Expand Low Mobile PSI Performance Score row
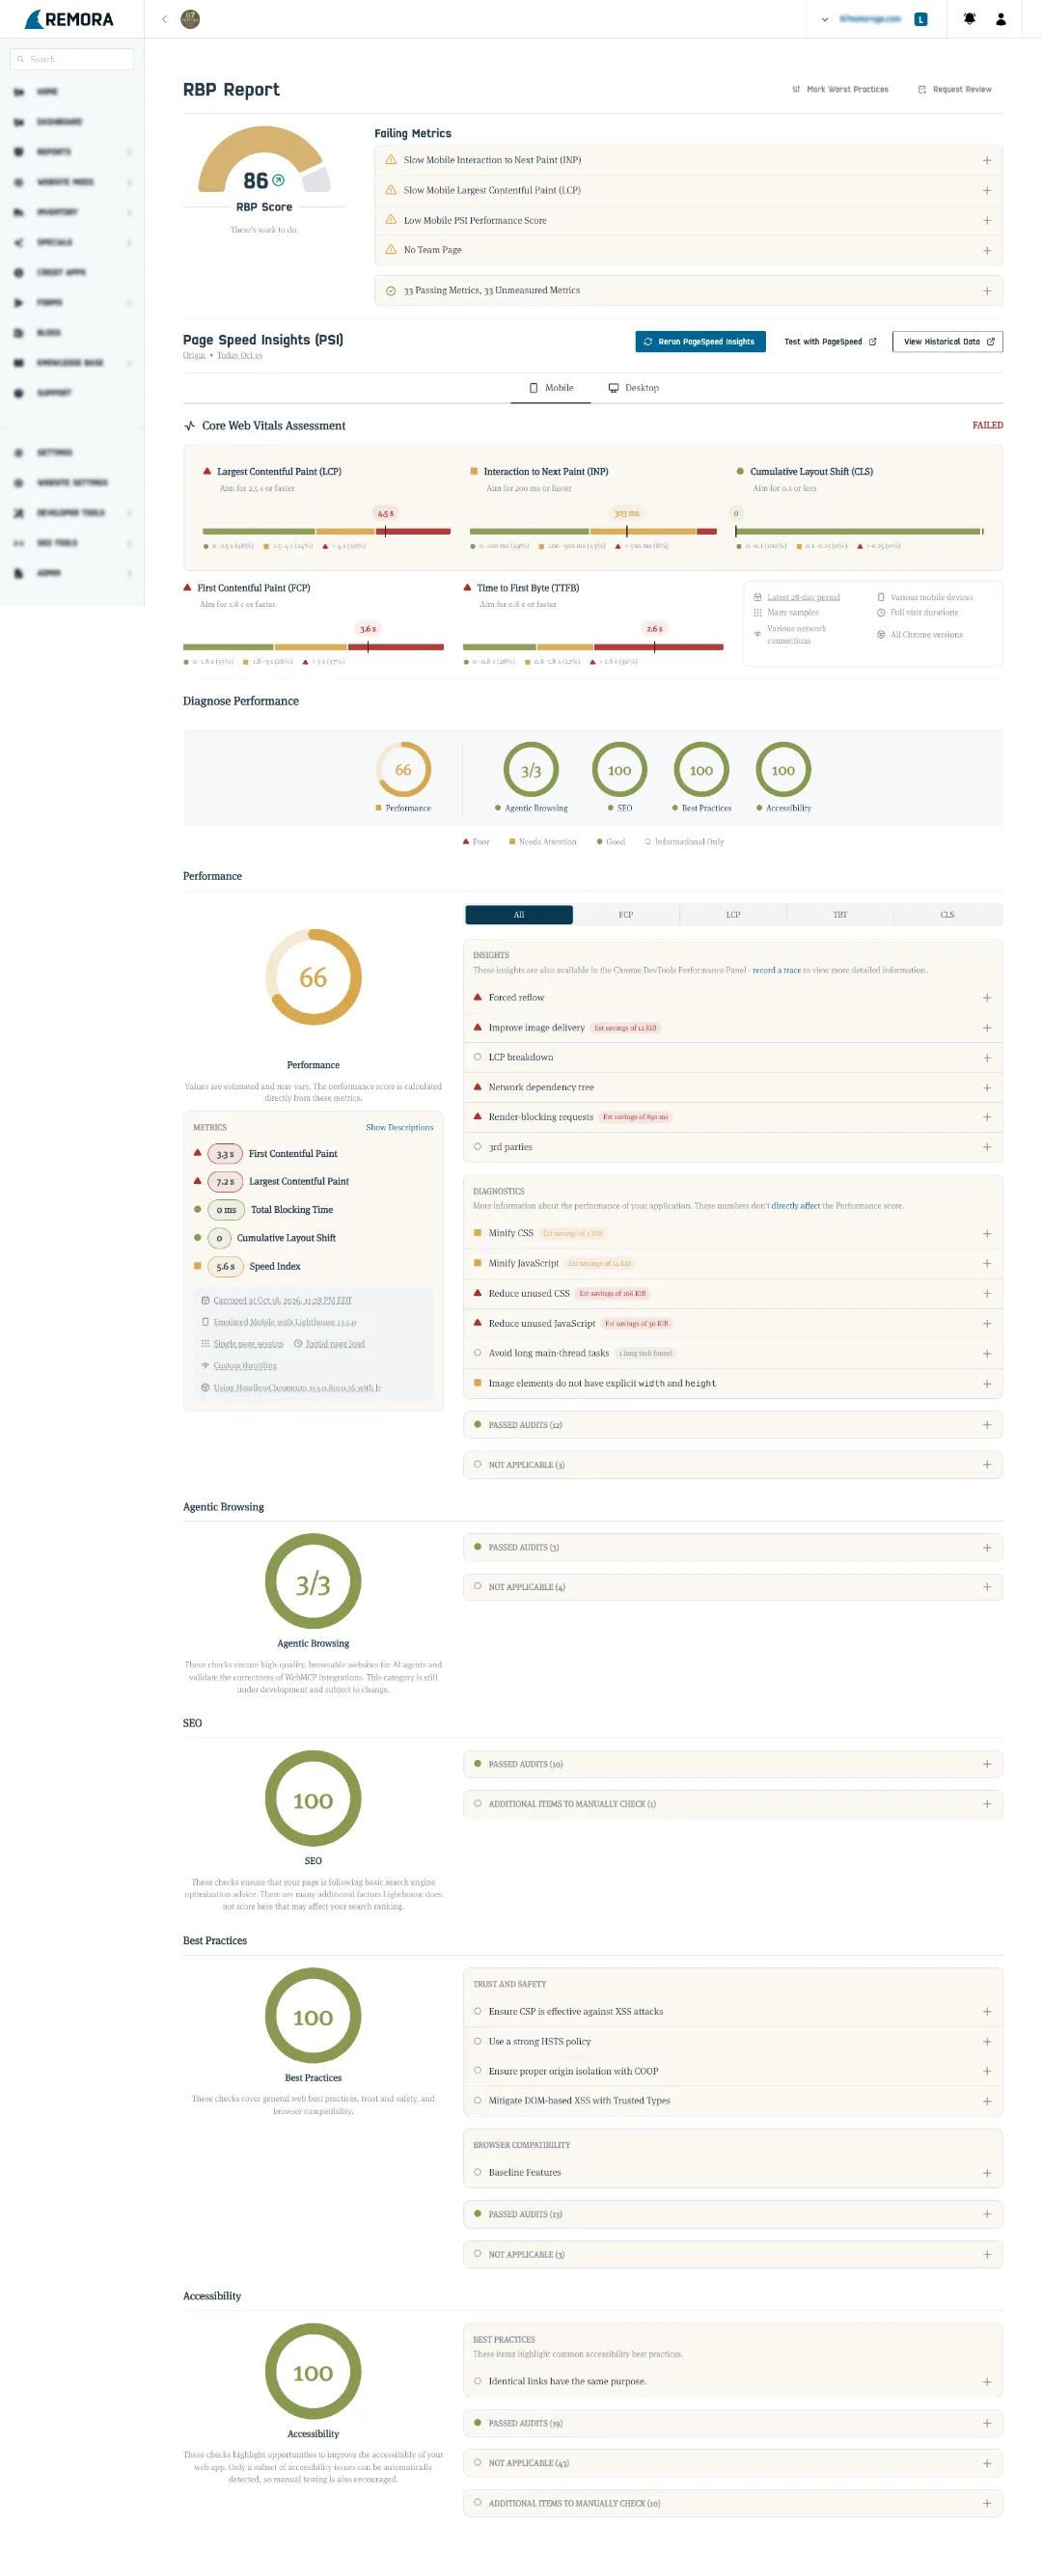This screenshot has width=1042, height=2555. tap(688, 220)
